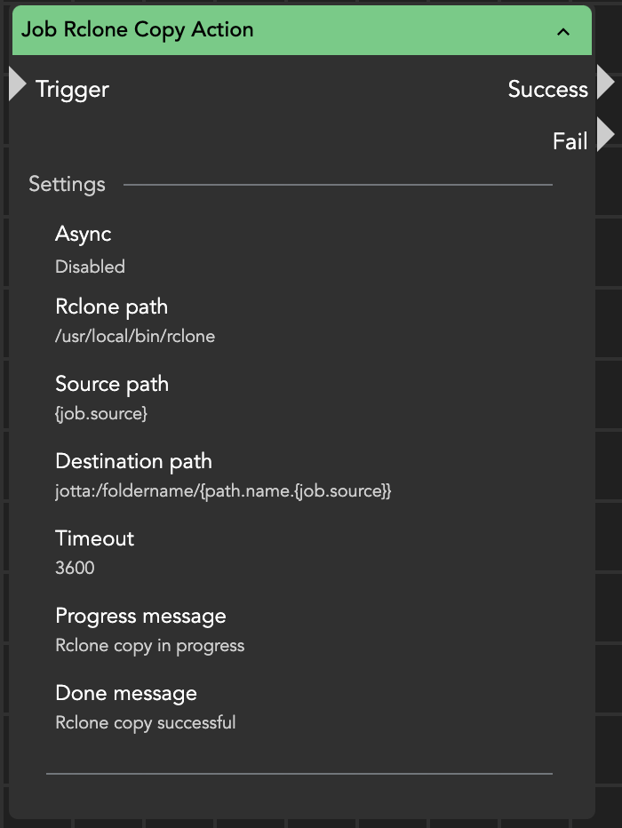
Task: Collapse the Job Rclone Copy Action node
Action: pyautogui.click(x=562, y=32)
